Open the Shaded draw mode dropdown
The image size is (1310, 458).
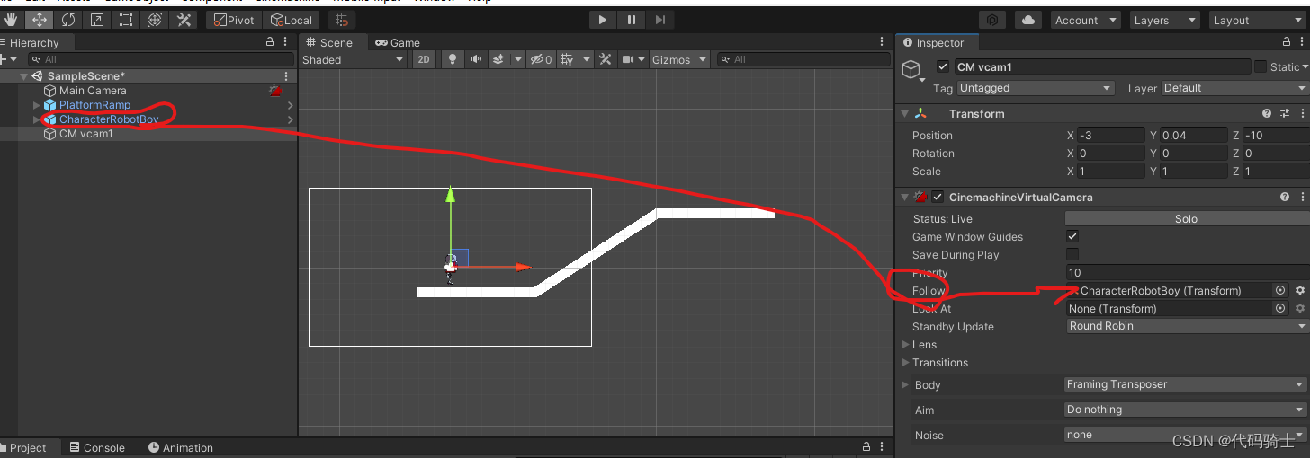point(353,59)
